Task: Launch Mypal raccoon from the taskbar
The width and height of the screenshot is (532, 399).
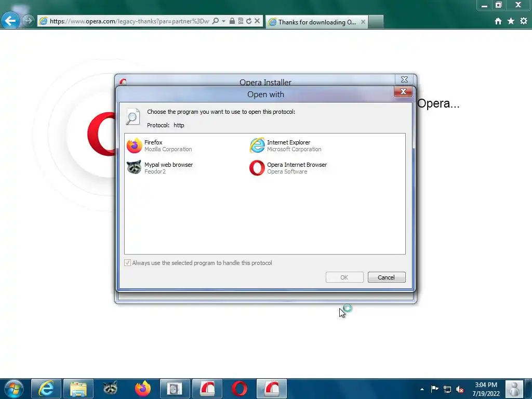Action: pos(110,389)
